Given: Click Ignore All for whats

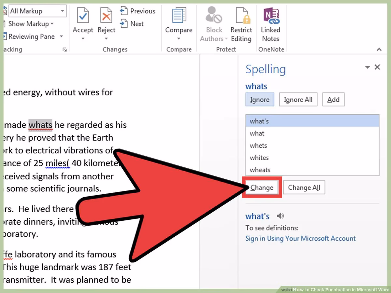Looking at the screenshot, I should [298, 99].
